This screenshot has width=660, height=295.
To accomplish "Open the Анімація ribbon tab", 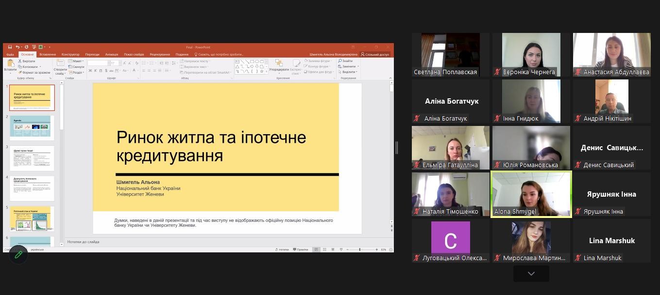I will click(x=111, y=54).
